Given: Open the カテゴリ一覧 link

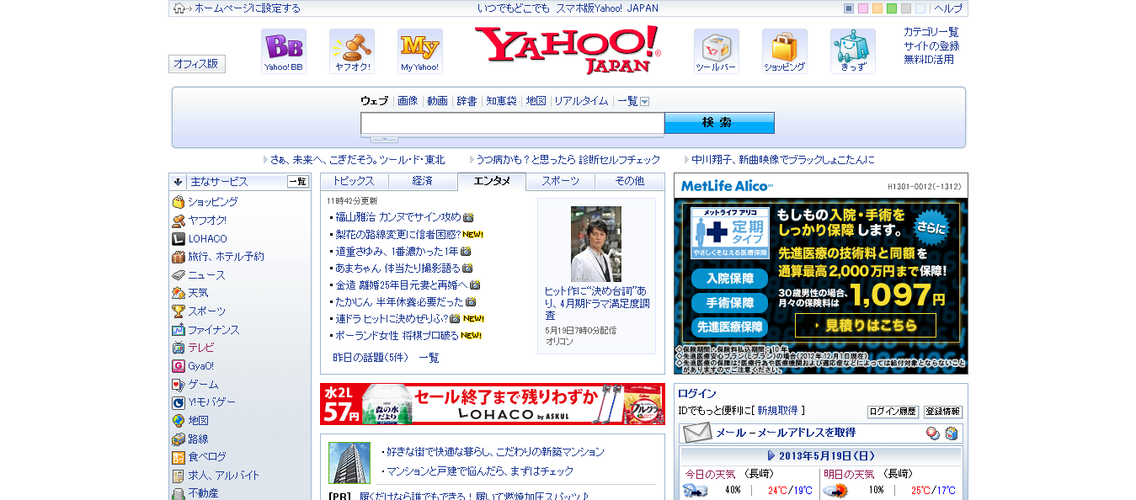Looking at the screenshot, I should 931,32.
